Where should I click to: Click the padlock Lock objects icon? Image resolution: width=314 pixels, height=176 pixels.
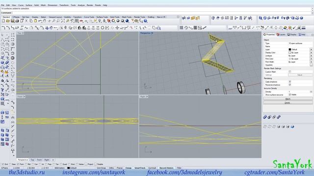click(x=104, y=21)
